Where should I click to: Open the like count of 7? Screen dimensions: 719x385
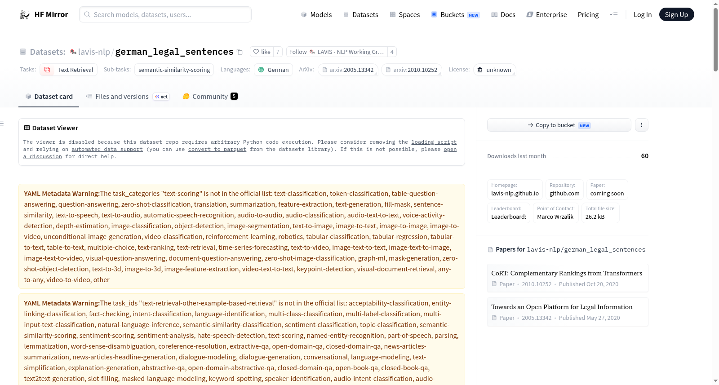click(x=278, y=52)
